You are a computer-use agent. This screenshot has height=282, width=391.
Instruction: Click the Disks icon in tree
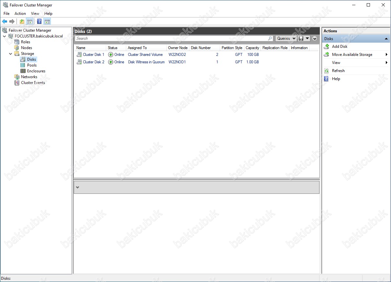coord(23,59)
